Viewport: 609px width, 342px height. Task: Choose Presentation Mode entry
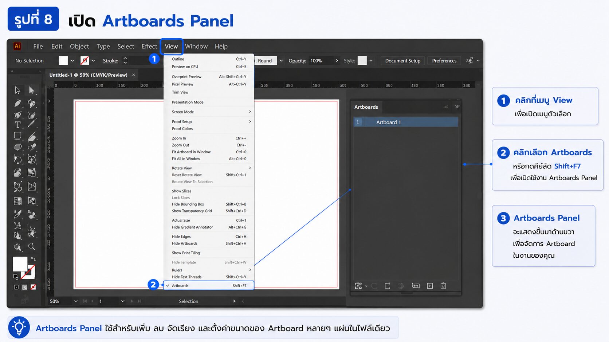pos(209,102)
